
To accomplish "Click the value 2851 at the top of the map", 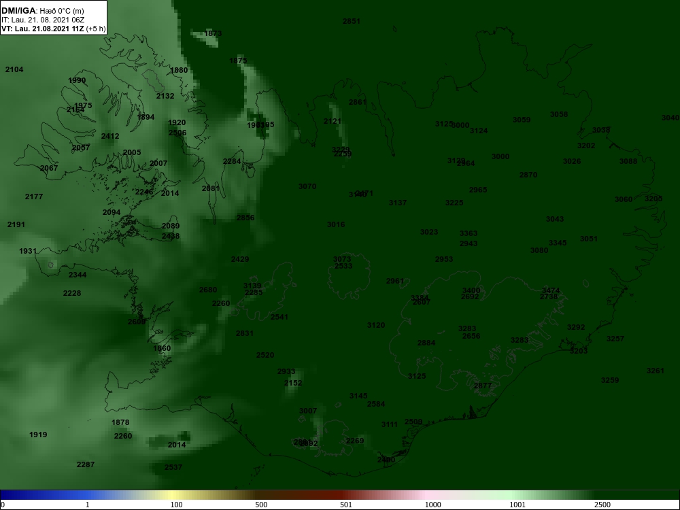I will pyautogui.click(x=352, y=21).
